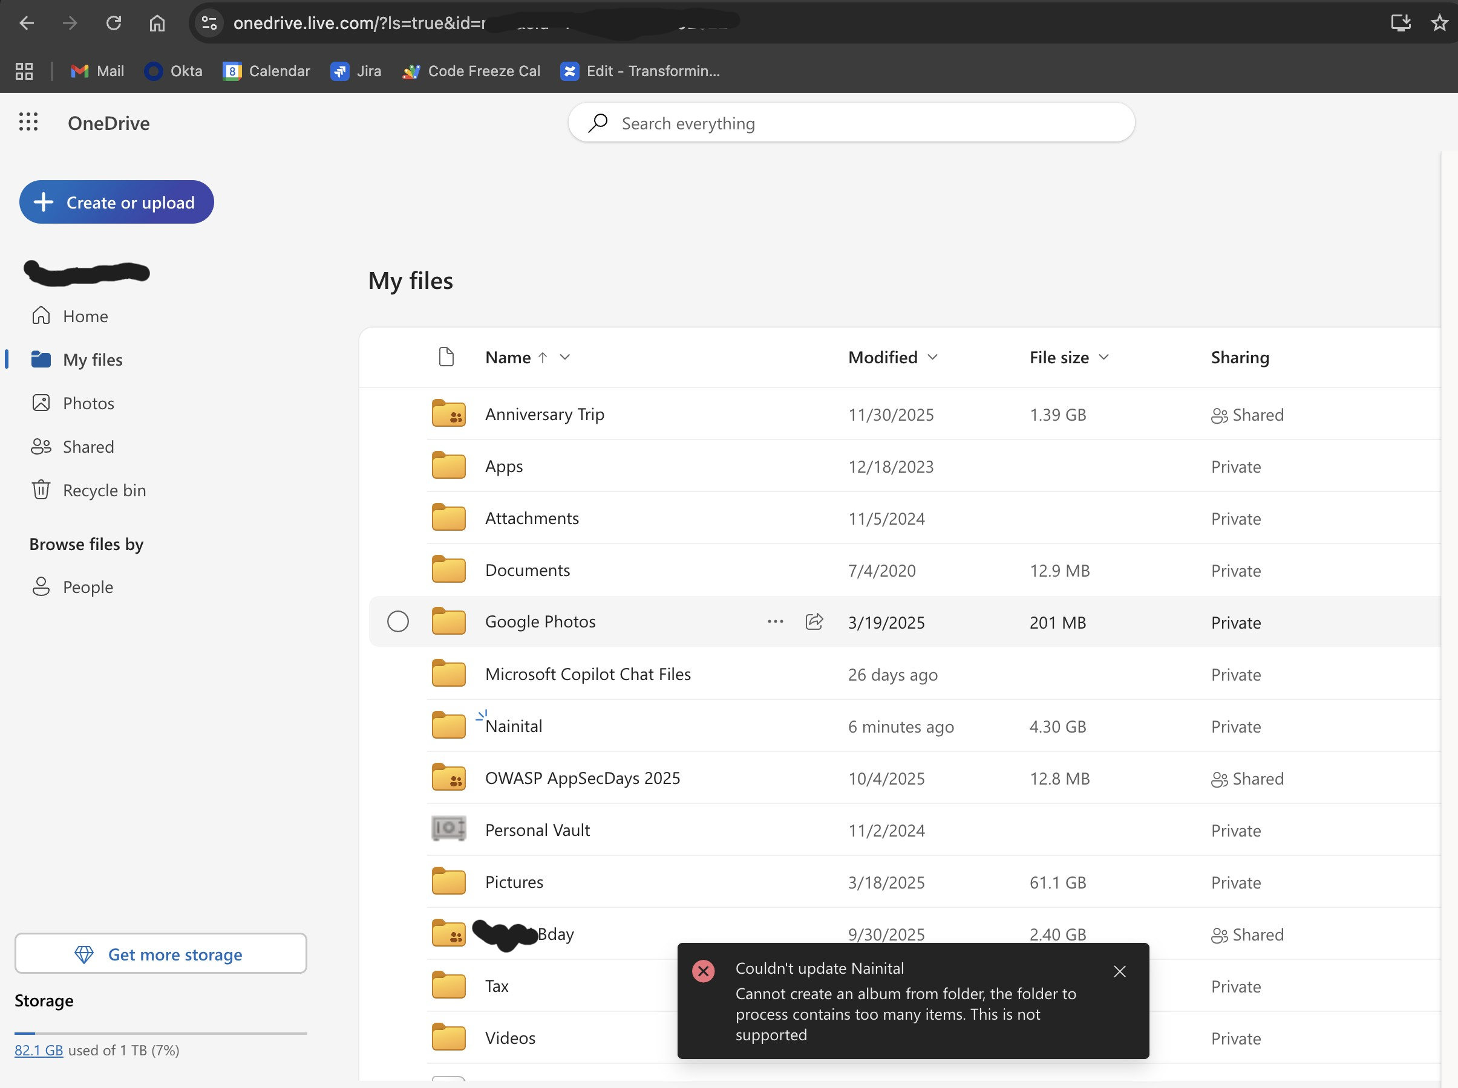Open the Anniversary Trip shared folder icon

click(449, 414)
